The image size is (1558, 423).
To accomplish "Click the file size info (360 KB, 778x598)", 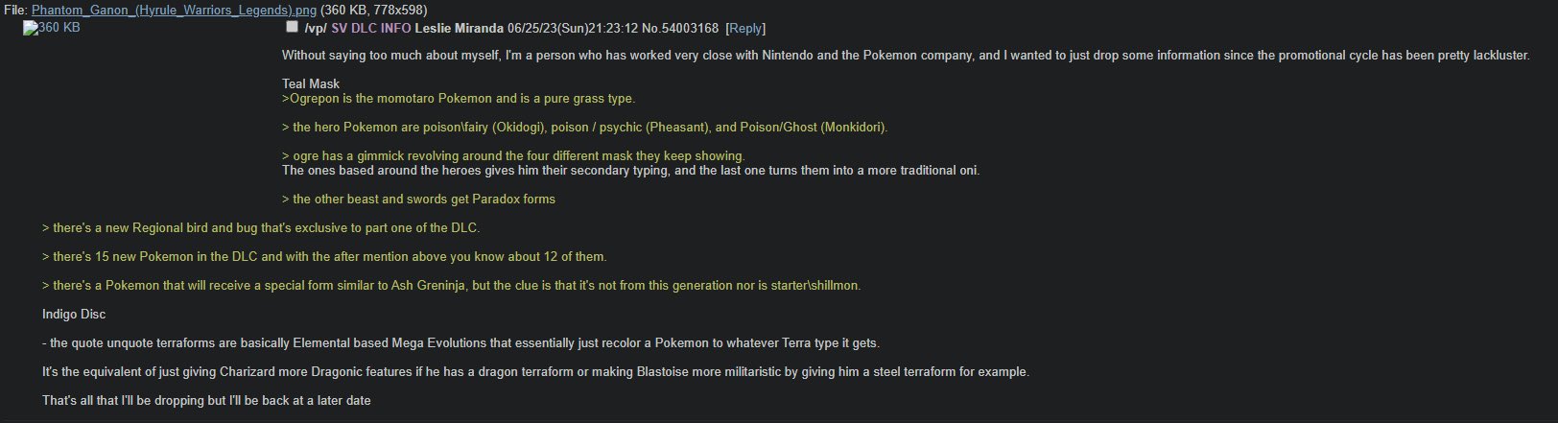I will (x=374, y=10).
